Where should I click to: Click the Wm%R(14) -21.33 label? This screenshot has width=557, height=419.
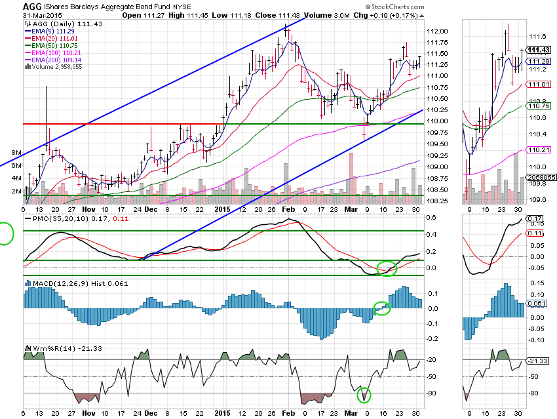coord(67,348)
